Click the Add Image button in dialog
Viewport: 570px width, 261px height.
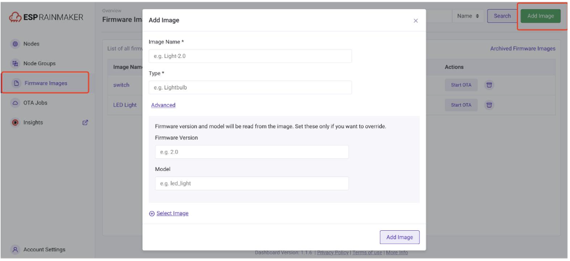(400, 237)
